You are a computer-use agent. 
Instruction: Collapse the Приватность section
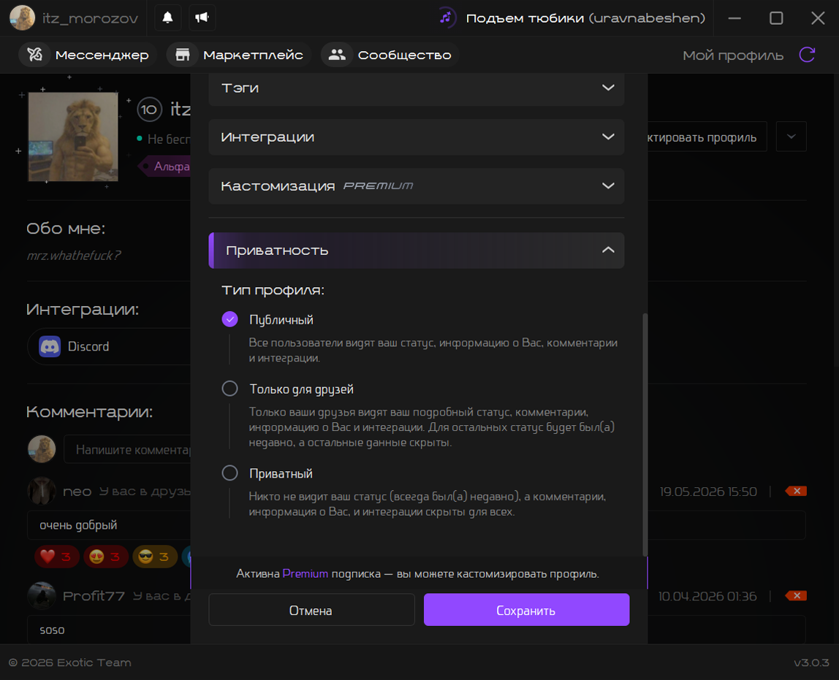coord(417,251)
